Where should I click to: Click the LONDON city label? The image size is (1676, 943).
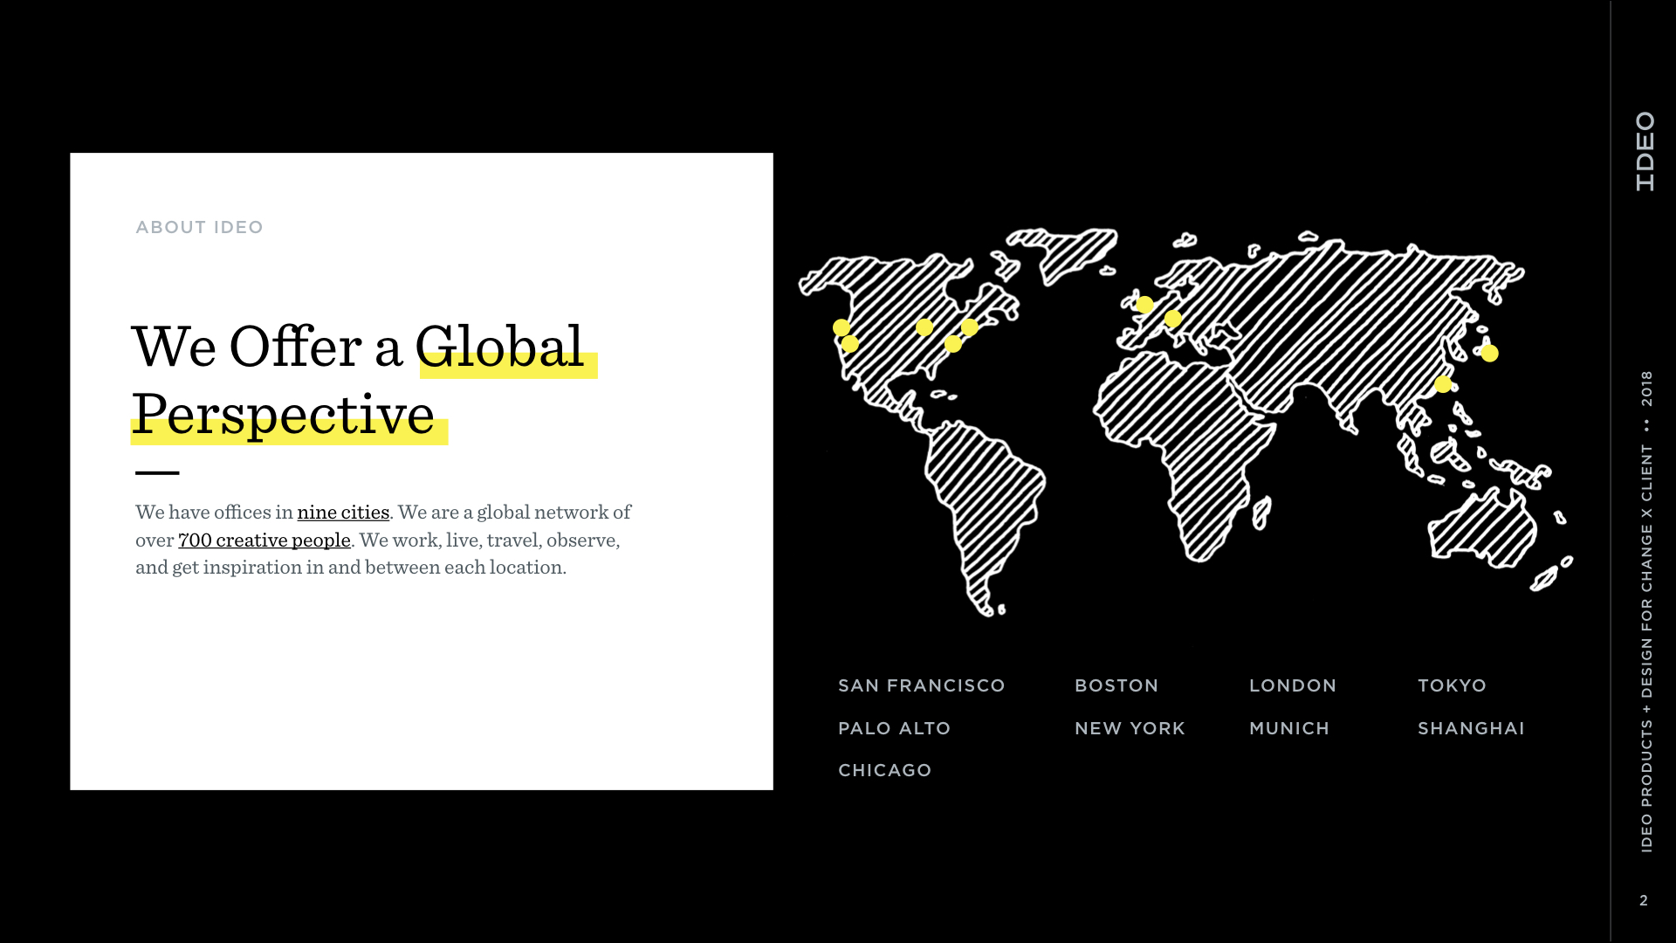coord(1293,685)
